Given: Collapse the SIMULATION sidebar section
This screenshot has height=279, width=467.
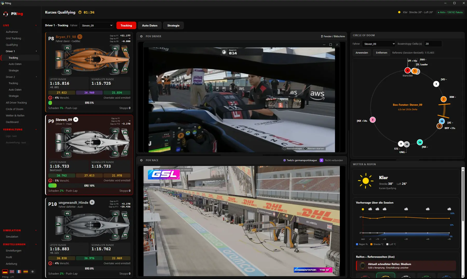Looking at the screenshot, I should 36,230.
